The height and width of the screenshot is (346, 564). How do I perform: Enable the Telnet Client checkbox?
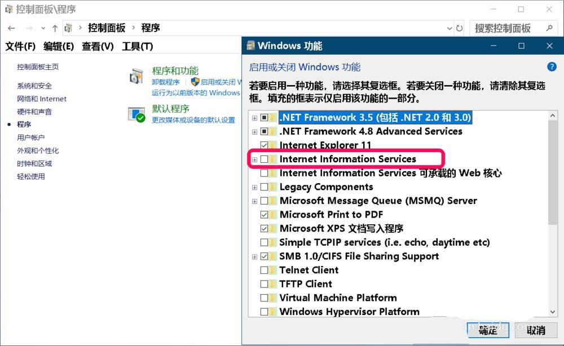click(265, 270)
